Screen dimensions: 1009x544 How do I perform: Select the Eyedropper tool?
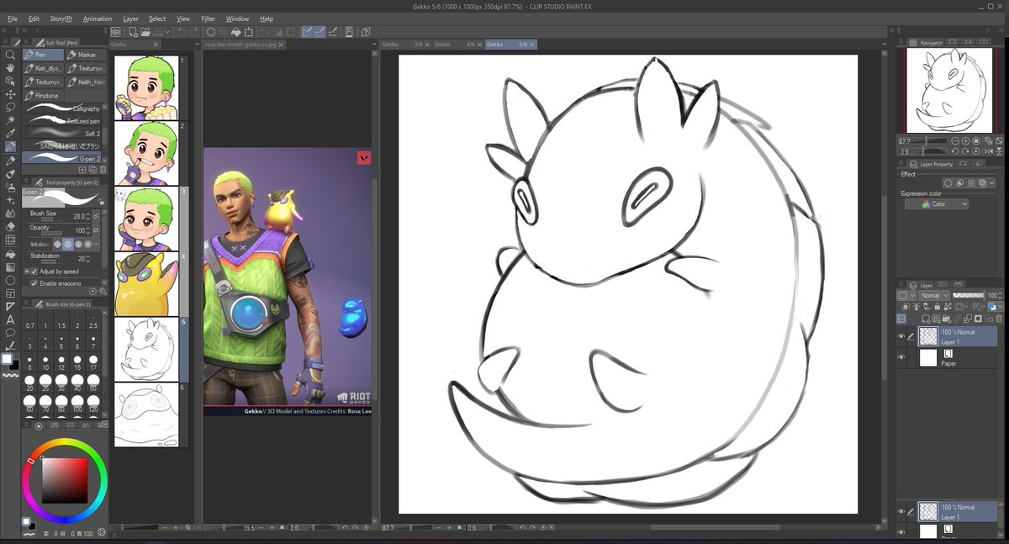pos(10,134)
